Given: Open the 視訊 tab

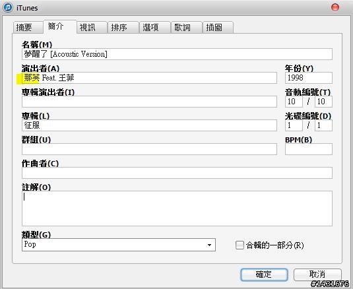Looking at the screenshot, I should click(x=92, y=28).
